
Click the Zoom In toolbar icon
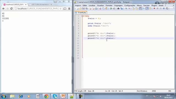coord(126,9)
